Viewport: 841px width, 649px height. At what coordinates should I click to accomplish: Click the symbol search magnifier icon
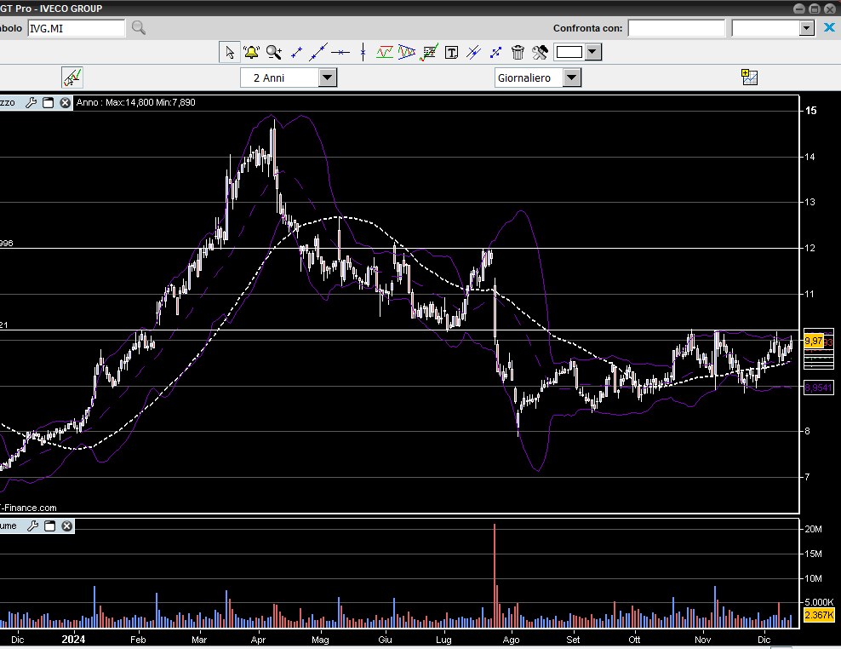click(138, 28)
